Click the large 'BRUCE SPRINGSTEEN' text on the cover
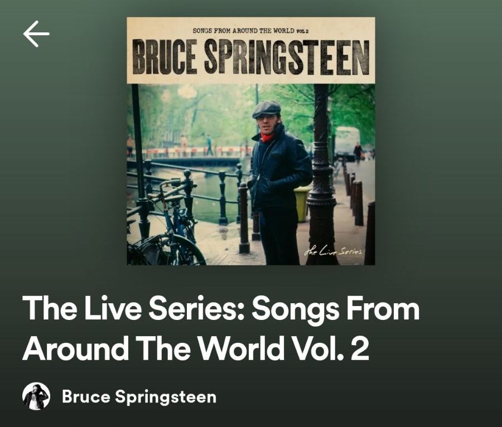This screenshot has height=427, width=502. tap(250, 57)
